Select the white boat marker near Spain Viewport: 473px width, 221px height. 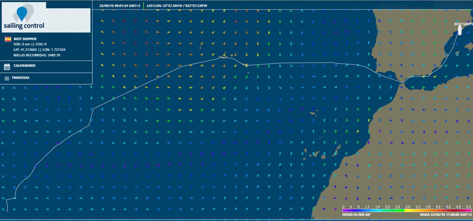[460, 30]
